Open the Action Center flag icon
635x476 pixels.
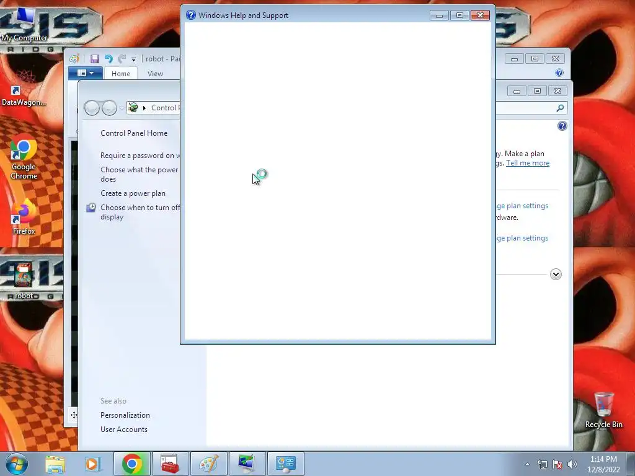[x=557, y=464]
